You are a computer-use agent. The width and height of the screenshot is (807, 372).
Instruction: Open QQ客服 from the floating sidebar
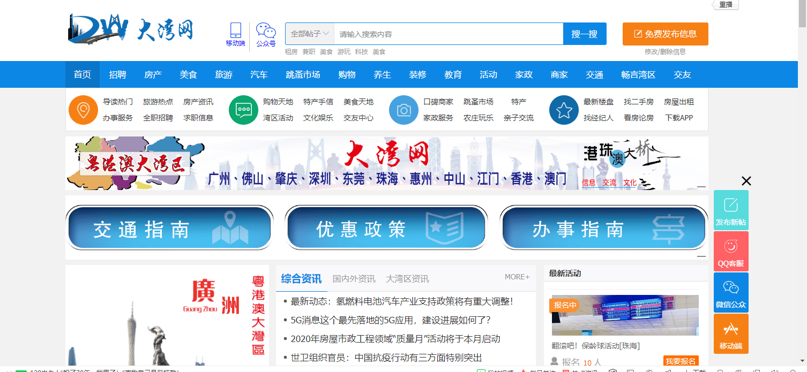(731, 251)
